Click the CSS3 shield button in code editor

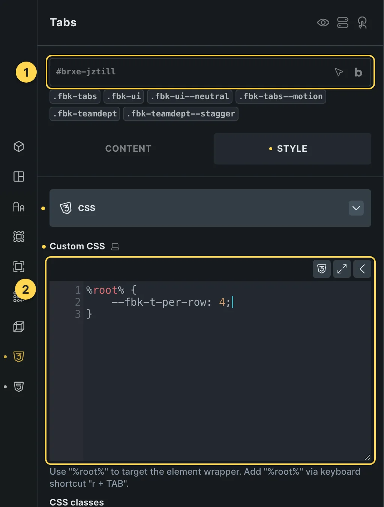[322, 269]
